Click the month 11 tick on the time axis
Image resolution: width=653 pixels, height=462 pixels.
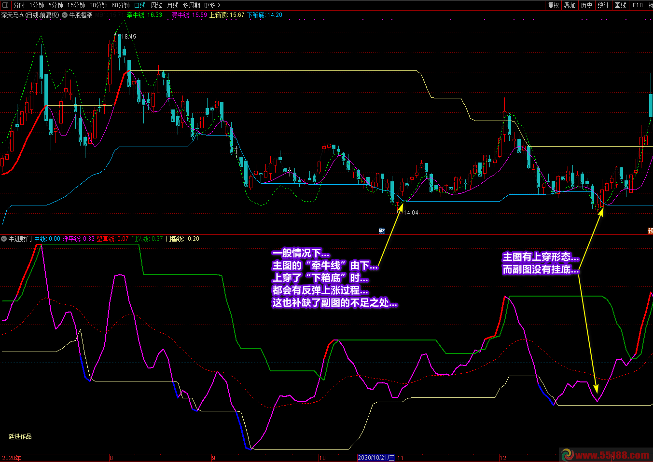400,458
